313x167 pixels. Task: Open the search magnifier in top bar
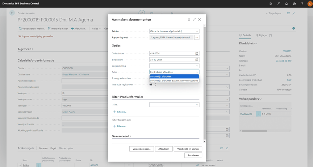[279, 4]
